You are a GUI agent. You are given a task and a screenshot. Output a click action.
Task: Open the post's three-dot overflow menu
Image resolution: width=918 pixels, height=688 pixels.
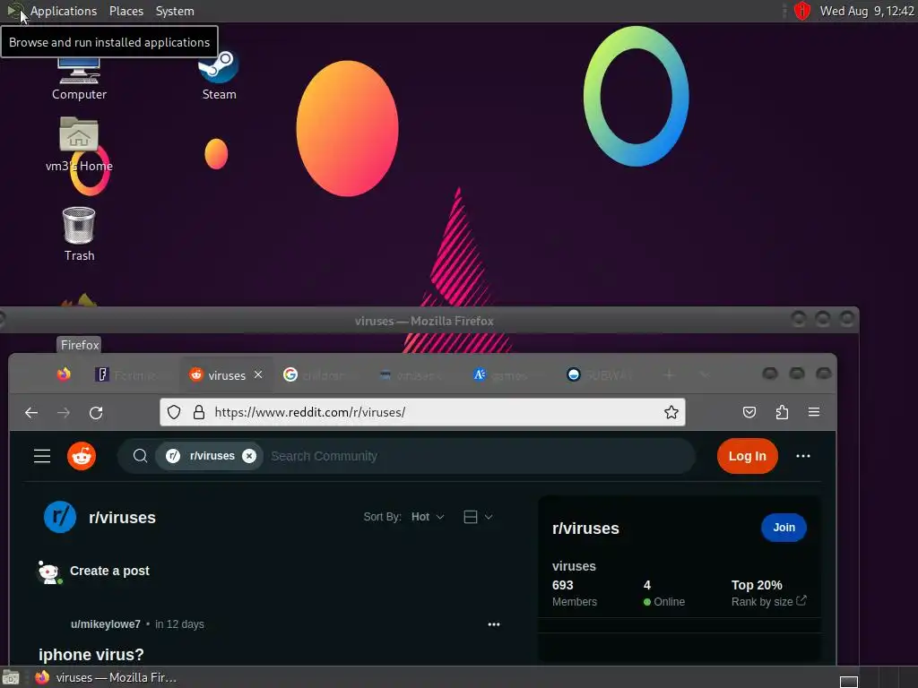[494, 624]
